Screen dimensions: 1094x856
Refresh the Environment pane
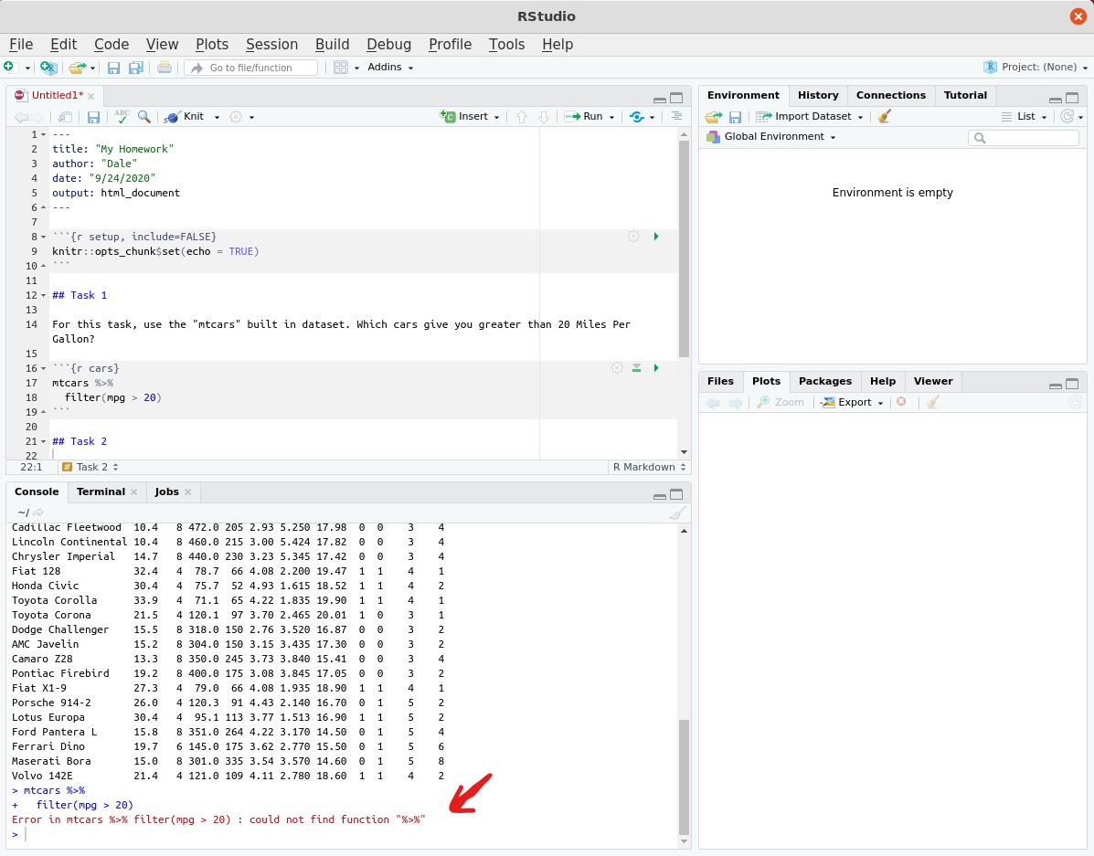[x=1067, y=117]
